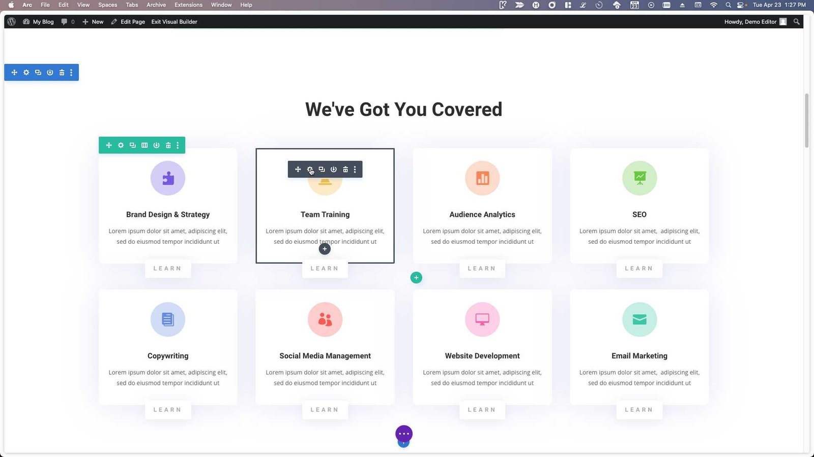
Task: Click LEARN button under Audience Analytics
Action: [x=482, y=269]
